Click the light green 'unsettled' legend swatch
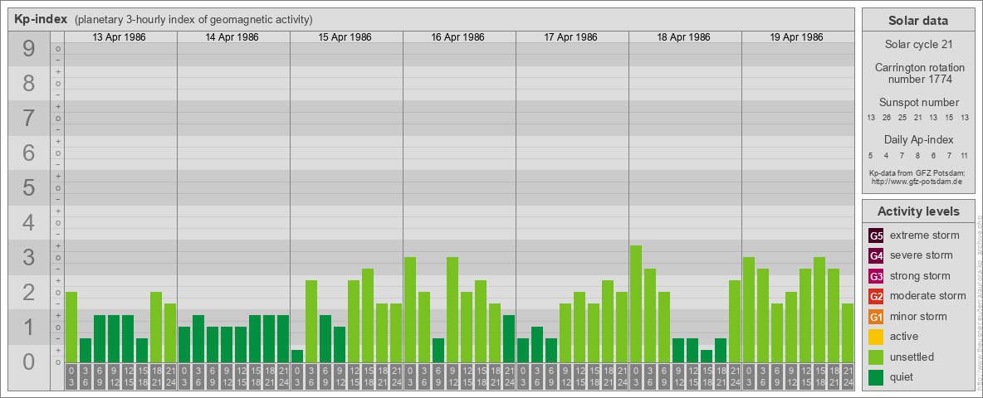The image size is (983, 398). tap(876, 357)
